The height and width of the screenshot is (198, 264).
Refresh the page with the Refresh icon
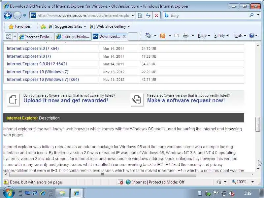coord(148,16)
